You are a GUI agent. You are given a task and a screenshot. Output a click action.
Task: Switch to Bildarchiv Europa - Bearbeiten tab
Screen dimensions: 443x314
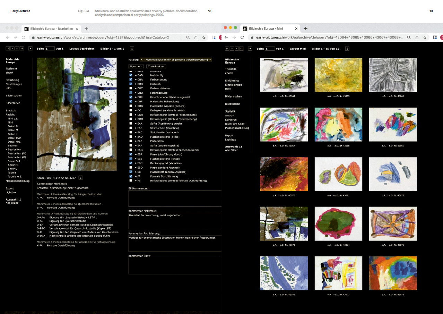tap(51, 28)
